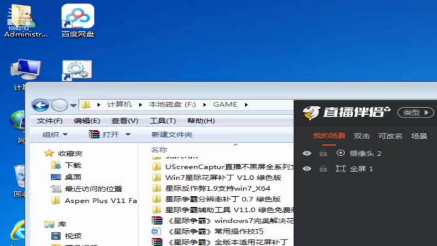Open the recent pages history dropdown arrow
This screenshot has width=437, height=246.
pos(73,106)
